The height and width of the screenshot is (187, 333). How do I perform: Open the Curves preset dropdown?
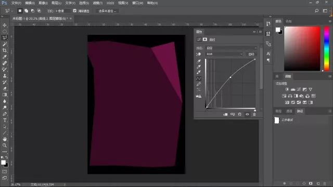pos(232,48)
